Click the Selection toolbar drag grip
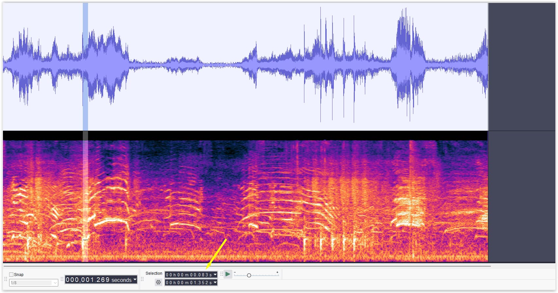The height and width of the screenshot is (293, 558). coord(142,279)
